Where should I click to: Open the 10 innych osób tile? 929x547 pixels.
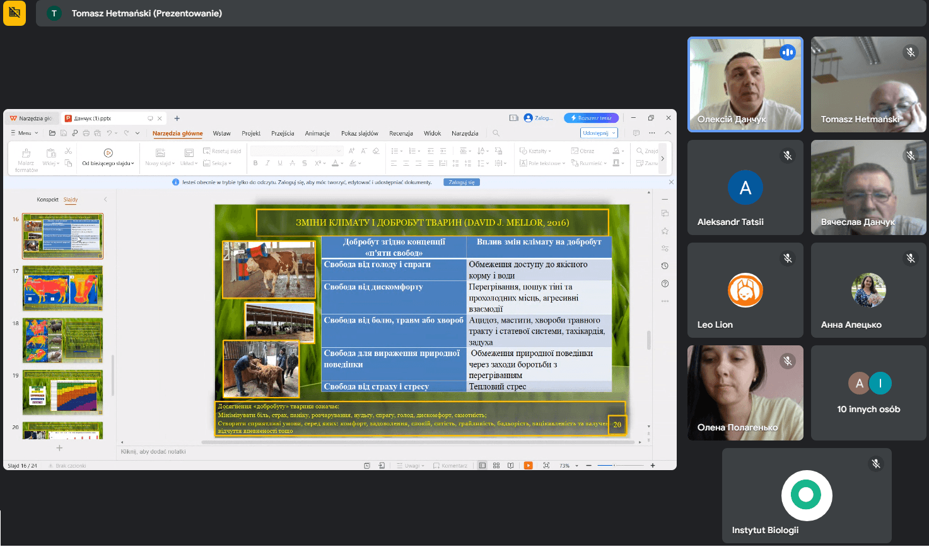point(868,393)
